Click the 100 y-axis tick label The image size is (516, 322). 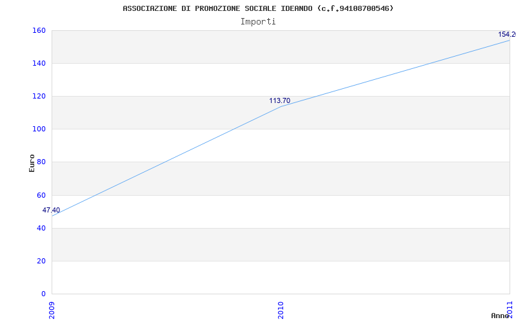pyautogui.click(x=39, y=129)
